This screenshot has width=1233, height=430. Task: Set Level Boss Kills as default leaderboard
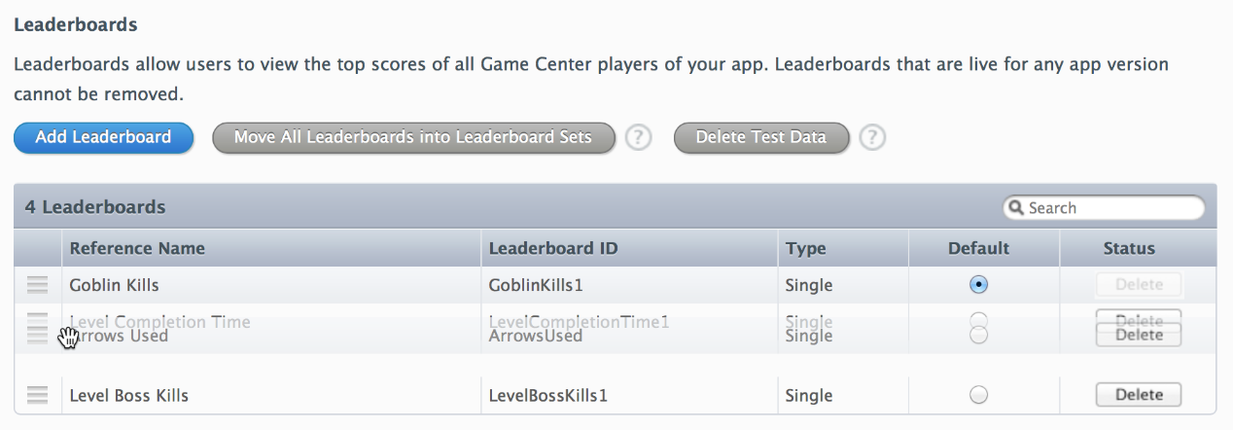tap(979, 395)
